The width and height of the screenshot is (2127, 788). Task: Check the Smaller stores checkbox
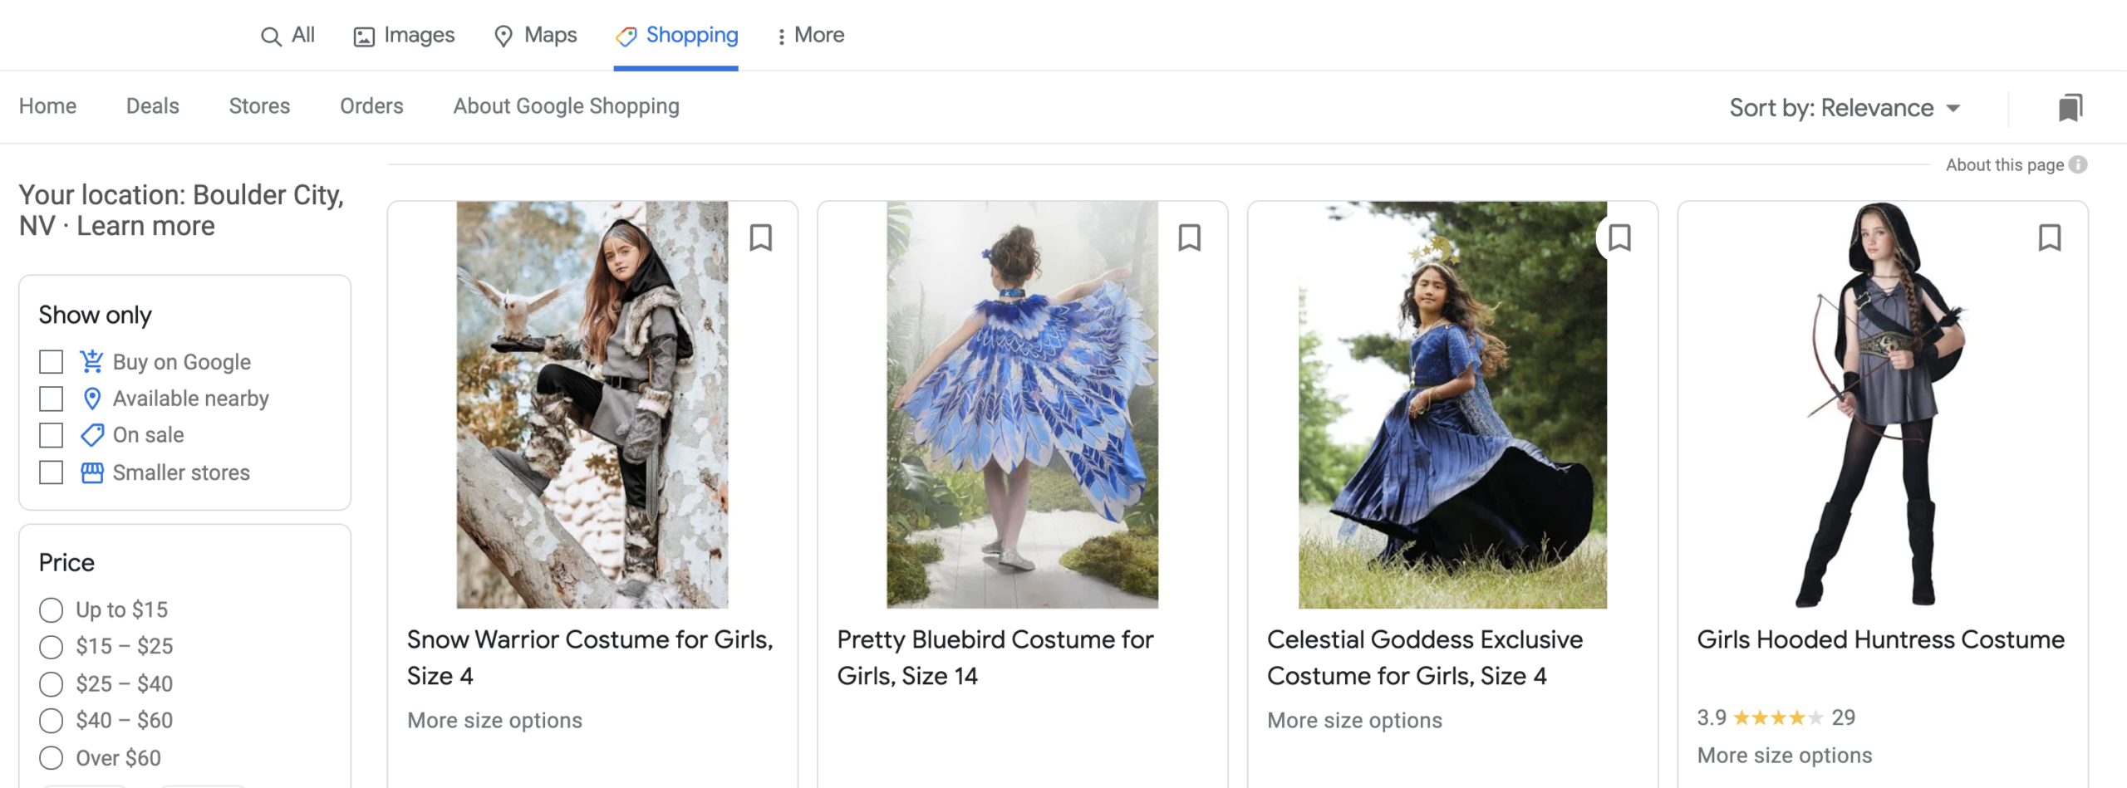(x=52, y=472)
